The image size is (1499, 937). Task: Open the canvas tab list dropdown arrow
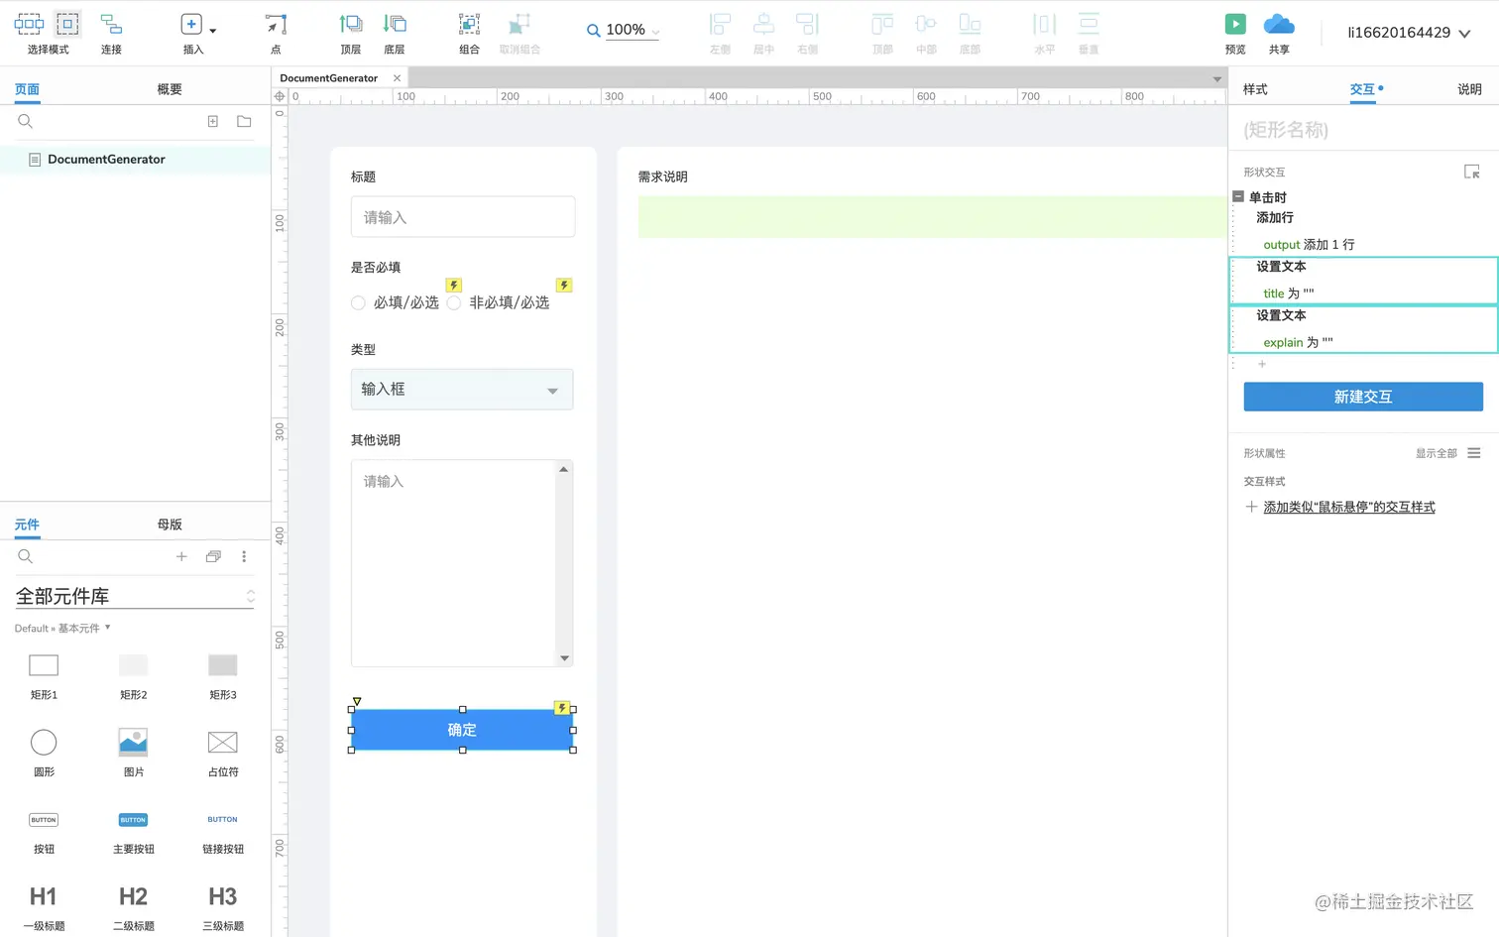[1216, 79]
